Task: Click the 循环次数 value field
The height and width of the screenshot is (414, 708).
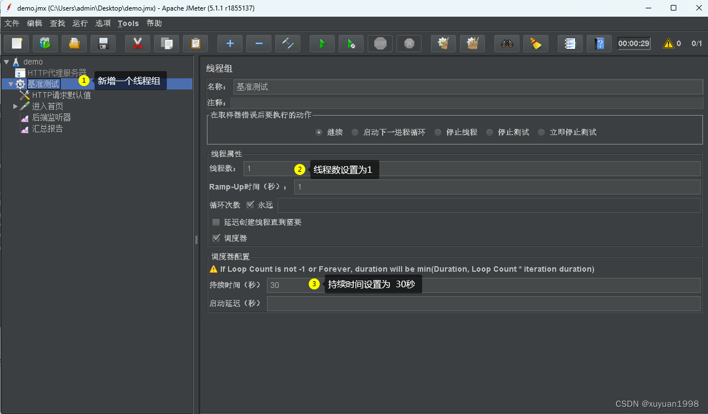Action: point(489,205)
